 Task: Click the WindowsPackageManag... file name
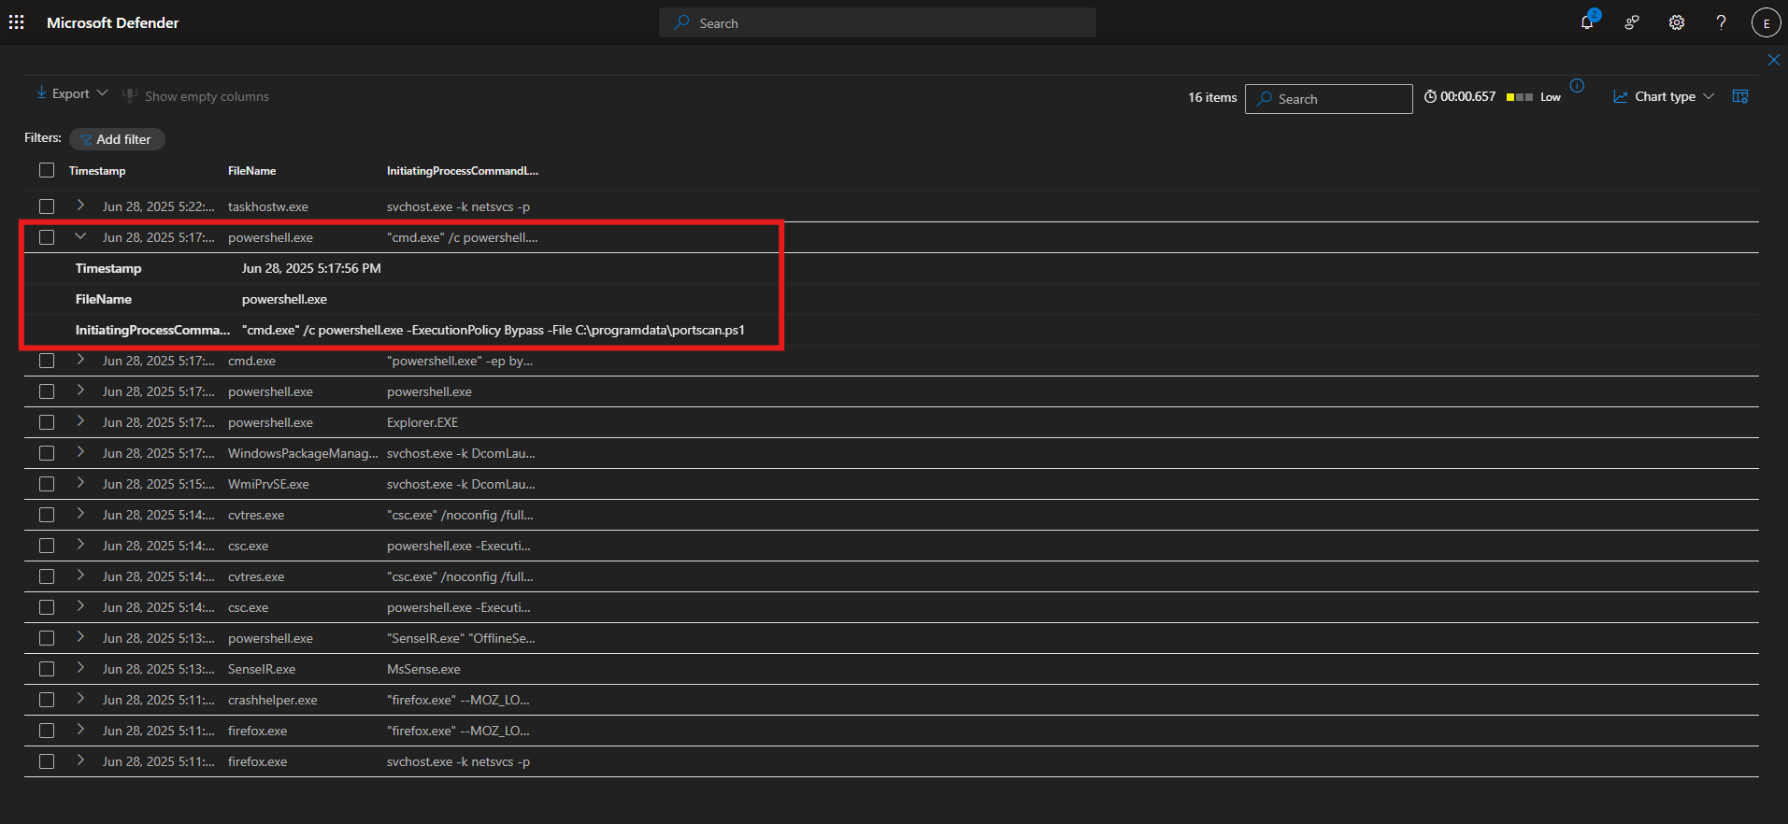tap(303, 453)
